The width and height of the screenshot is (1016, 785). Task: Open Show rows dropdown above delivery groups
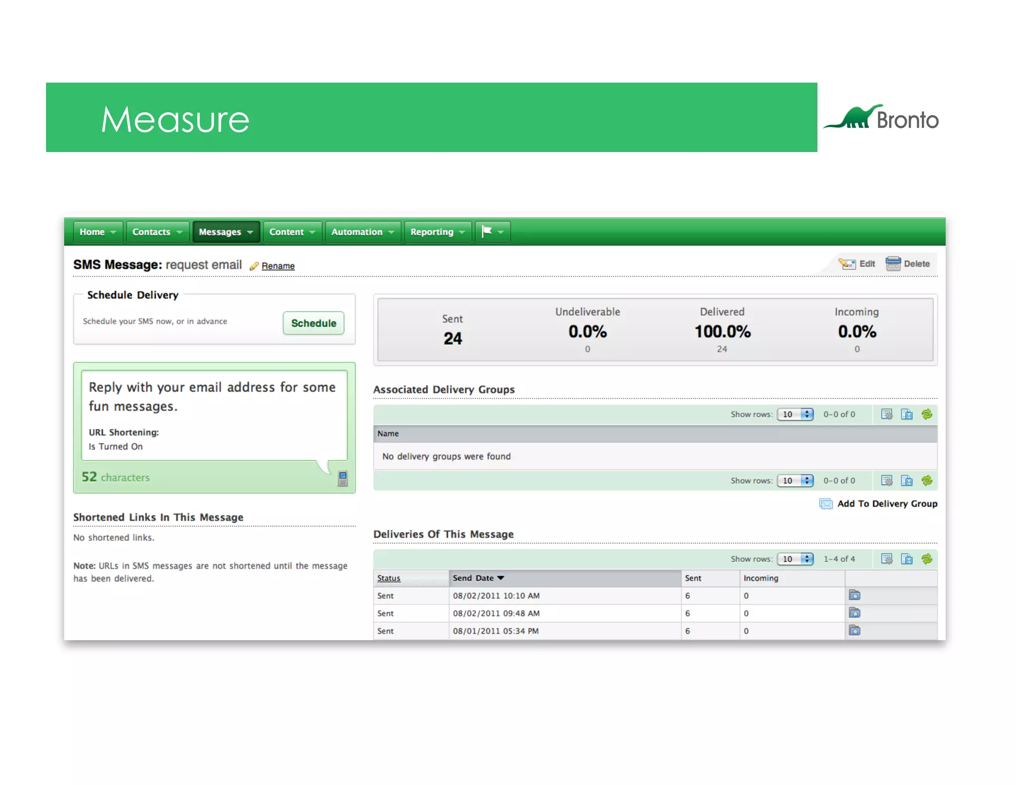[795, 414]
